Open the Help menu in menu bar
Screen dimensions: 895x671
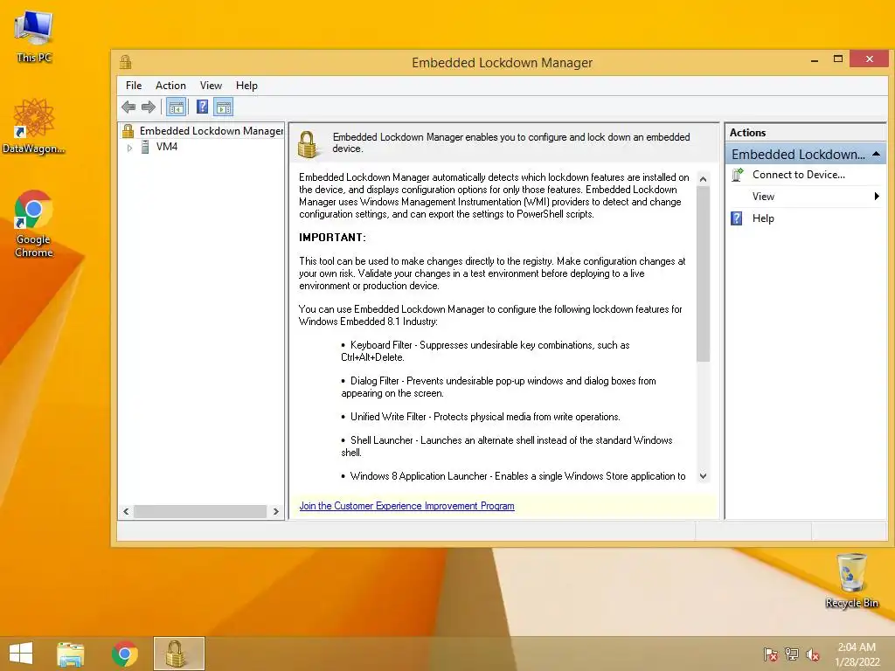click(246, 86)
